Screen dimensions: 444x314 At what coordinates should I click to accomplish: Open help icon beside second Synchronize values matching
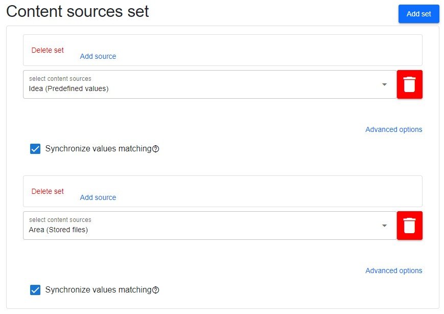(156, 290)
